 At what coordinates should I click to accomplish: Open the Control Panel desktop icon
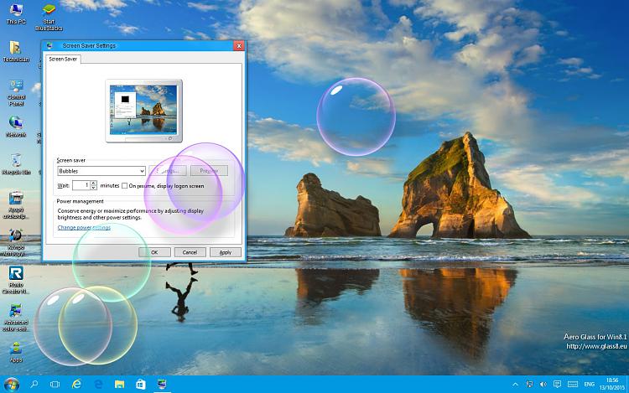click(x=16, y=92)
